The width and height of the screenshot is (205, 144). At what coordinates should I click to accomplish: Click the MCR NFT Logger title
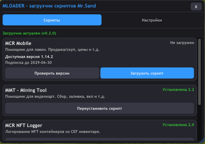tap(24, 125)
